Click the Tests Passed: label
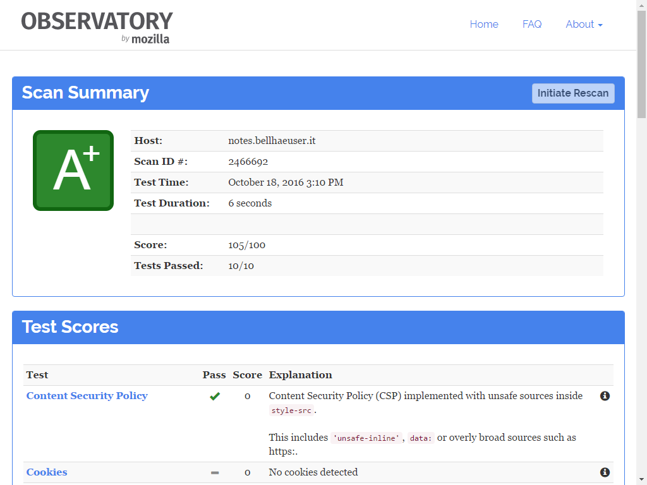Viewport: 647px width, 485px height. [x=168, y=266]
